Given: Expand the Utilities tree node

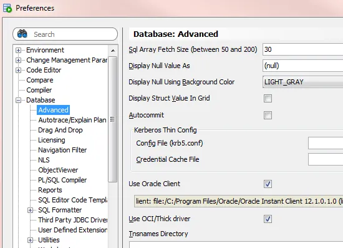Looking at the screenshot, I should point(31,241).
